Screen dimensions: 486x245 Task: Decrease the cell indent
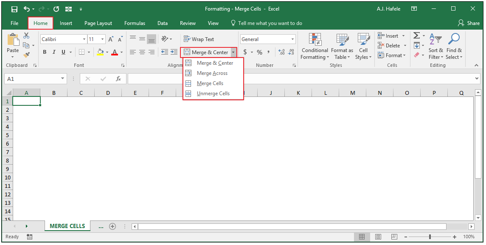(165, 52)
